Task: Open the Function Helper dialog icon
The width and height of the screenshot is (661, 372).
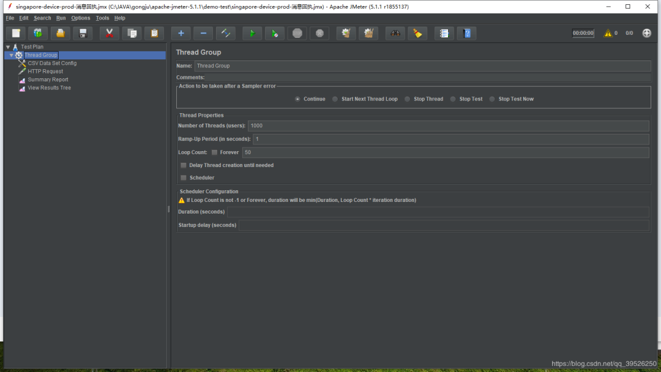Action: click(444, 33)
